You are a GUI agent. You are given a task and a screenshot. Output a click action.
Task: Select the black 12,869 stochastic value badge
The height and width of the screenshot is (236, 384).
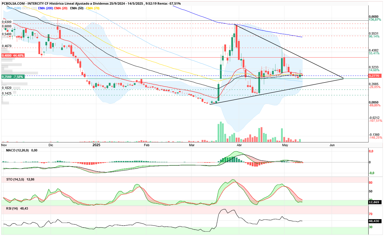pyautogui.click(x=375, y=202)
